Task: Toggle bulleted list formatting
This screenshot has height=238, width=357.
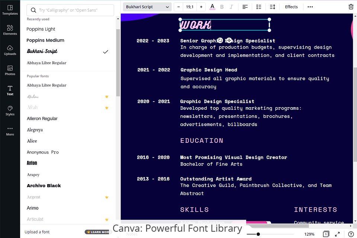Action: point(259,7)
